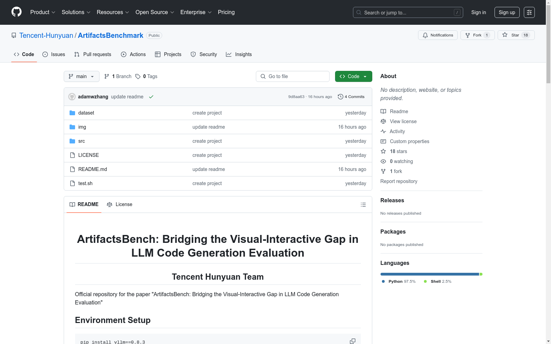Click the tag icon next to 0 Tags
This screenshot has height=344, width=551.
coord(138,76)
